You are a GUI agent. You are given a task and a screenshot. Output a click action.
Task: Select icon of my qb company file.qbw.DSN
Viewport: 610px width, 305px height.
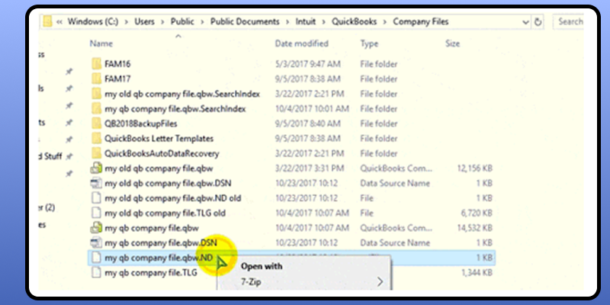(x=96, y=242)
